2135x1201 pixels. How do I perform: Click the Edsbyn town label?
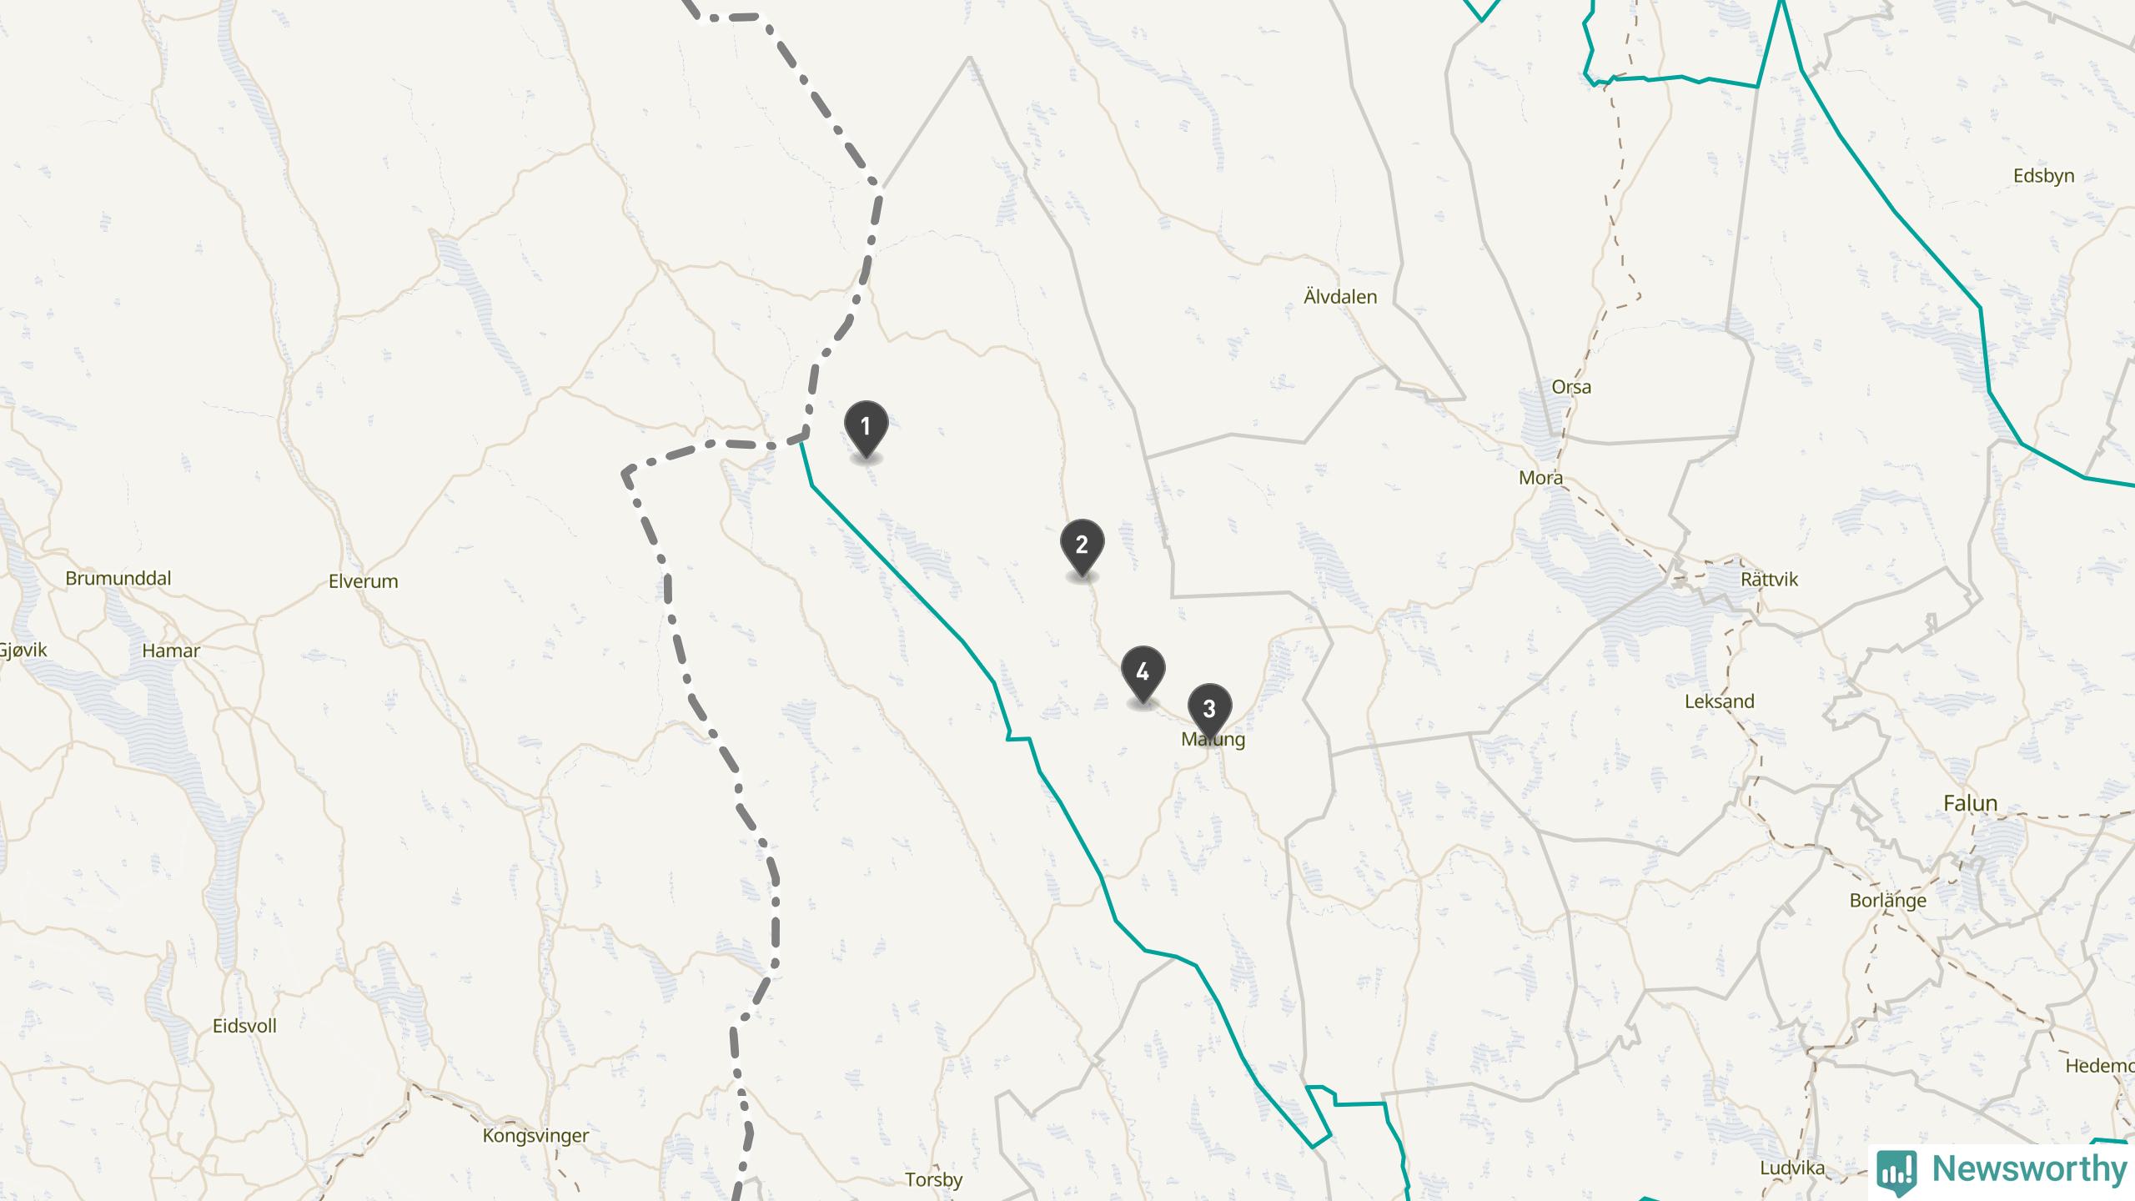[x=2043, y=176]
